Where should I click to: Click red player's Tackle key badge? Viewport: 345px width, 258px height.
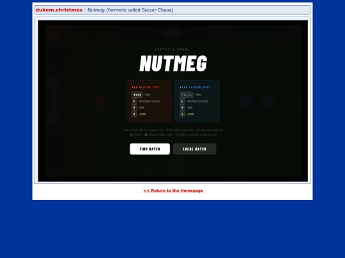134,114
